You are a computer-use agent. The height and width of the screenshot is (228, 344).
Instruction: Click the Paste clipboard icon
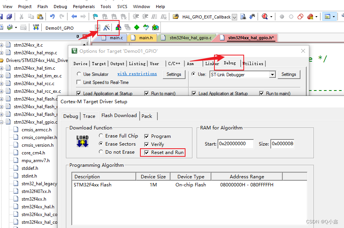40,17
